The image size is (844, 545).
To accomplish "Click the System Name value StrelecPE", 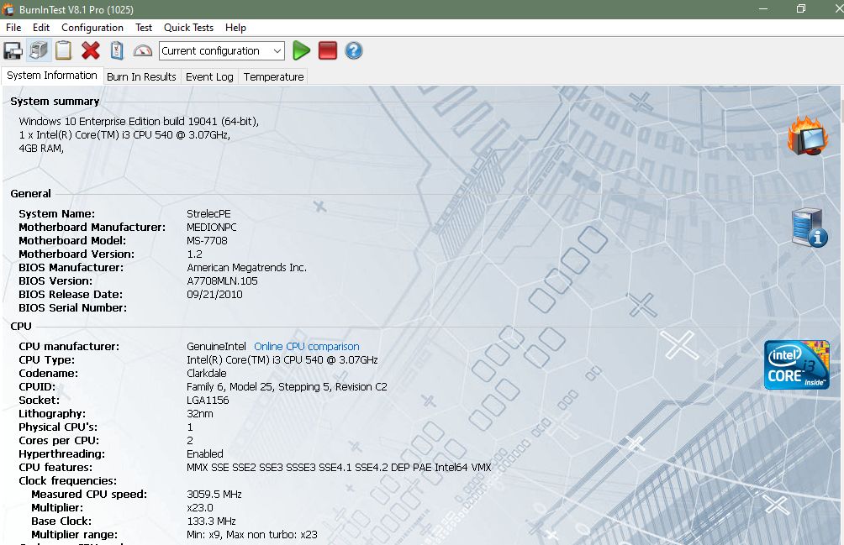I will (x=208, y=214).
